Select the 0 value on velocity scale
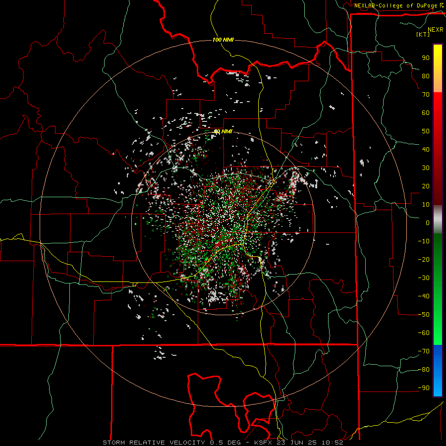 coord(428,223)
